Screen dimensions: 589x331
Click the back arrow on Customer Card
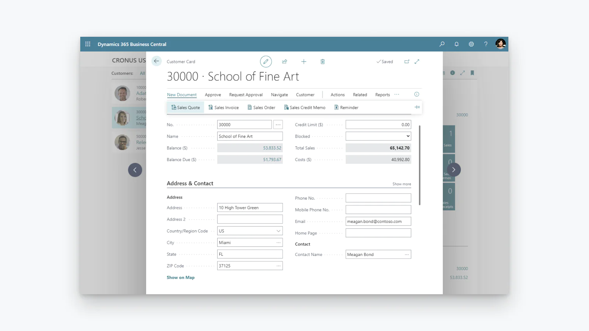(x=156, y=61)
